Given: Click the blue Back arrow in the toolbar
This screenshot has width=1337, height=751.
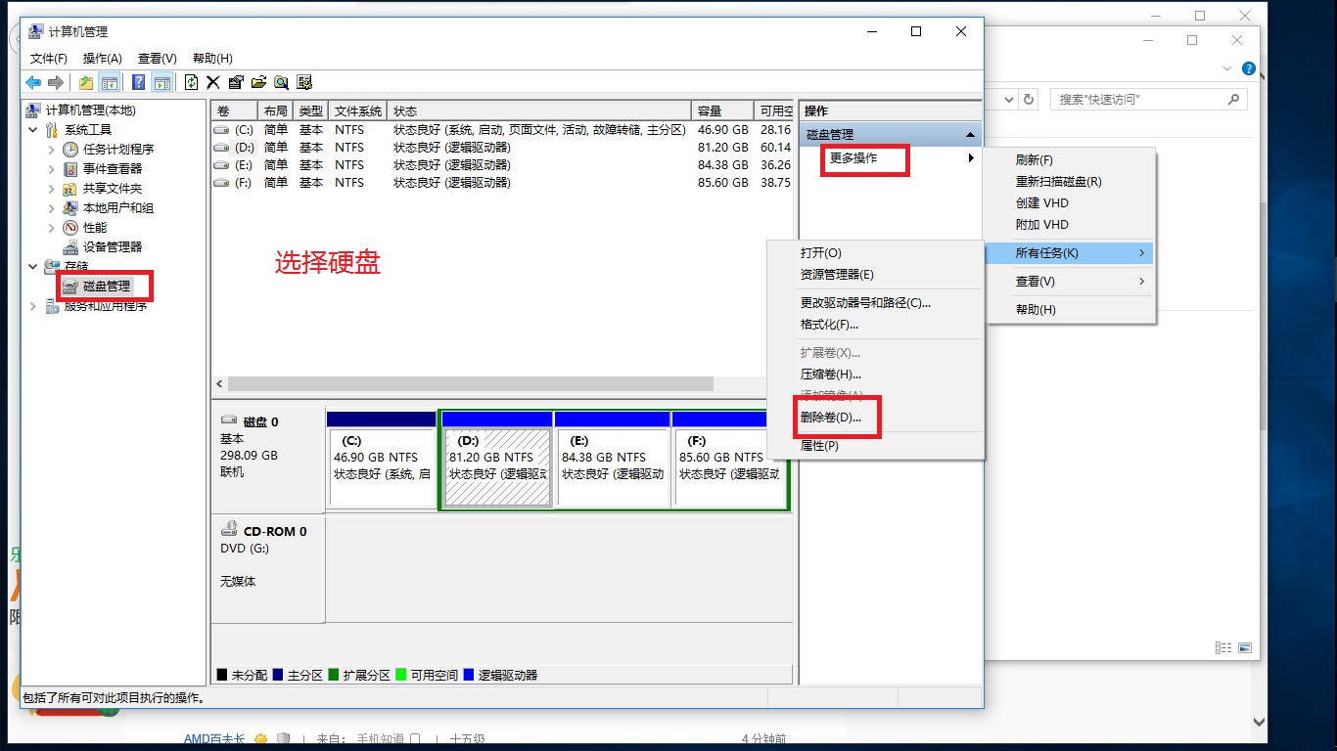Looking at the screenshot, I should (x=33, y=83).
